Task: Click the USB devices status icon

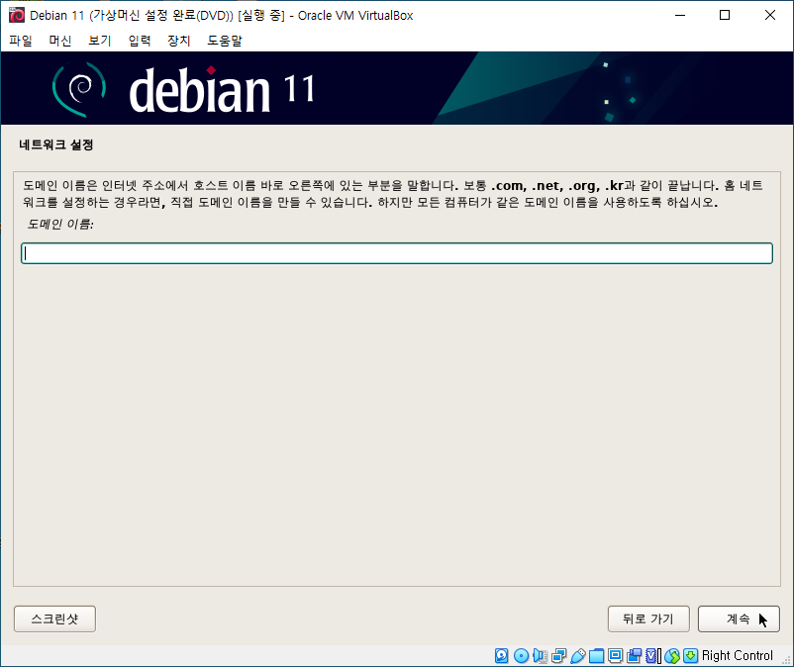Action: point(577,655)
